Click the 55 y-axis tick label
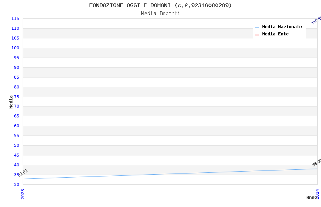 [17, 135]
